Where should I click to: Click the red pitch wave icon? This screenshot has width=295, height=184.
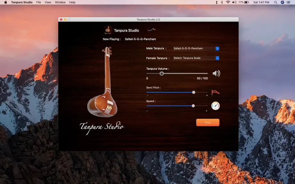(215, 92)
